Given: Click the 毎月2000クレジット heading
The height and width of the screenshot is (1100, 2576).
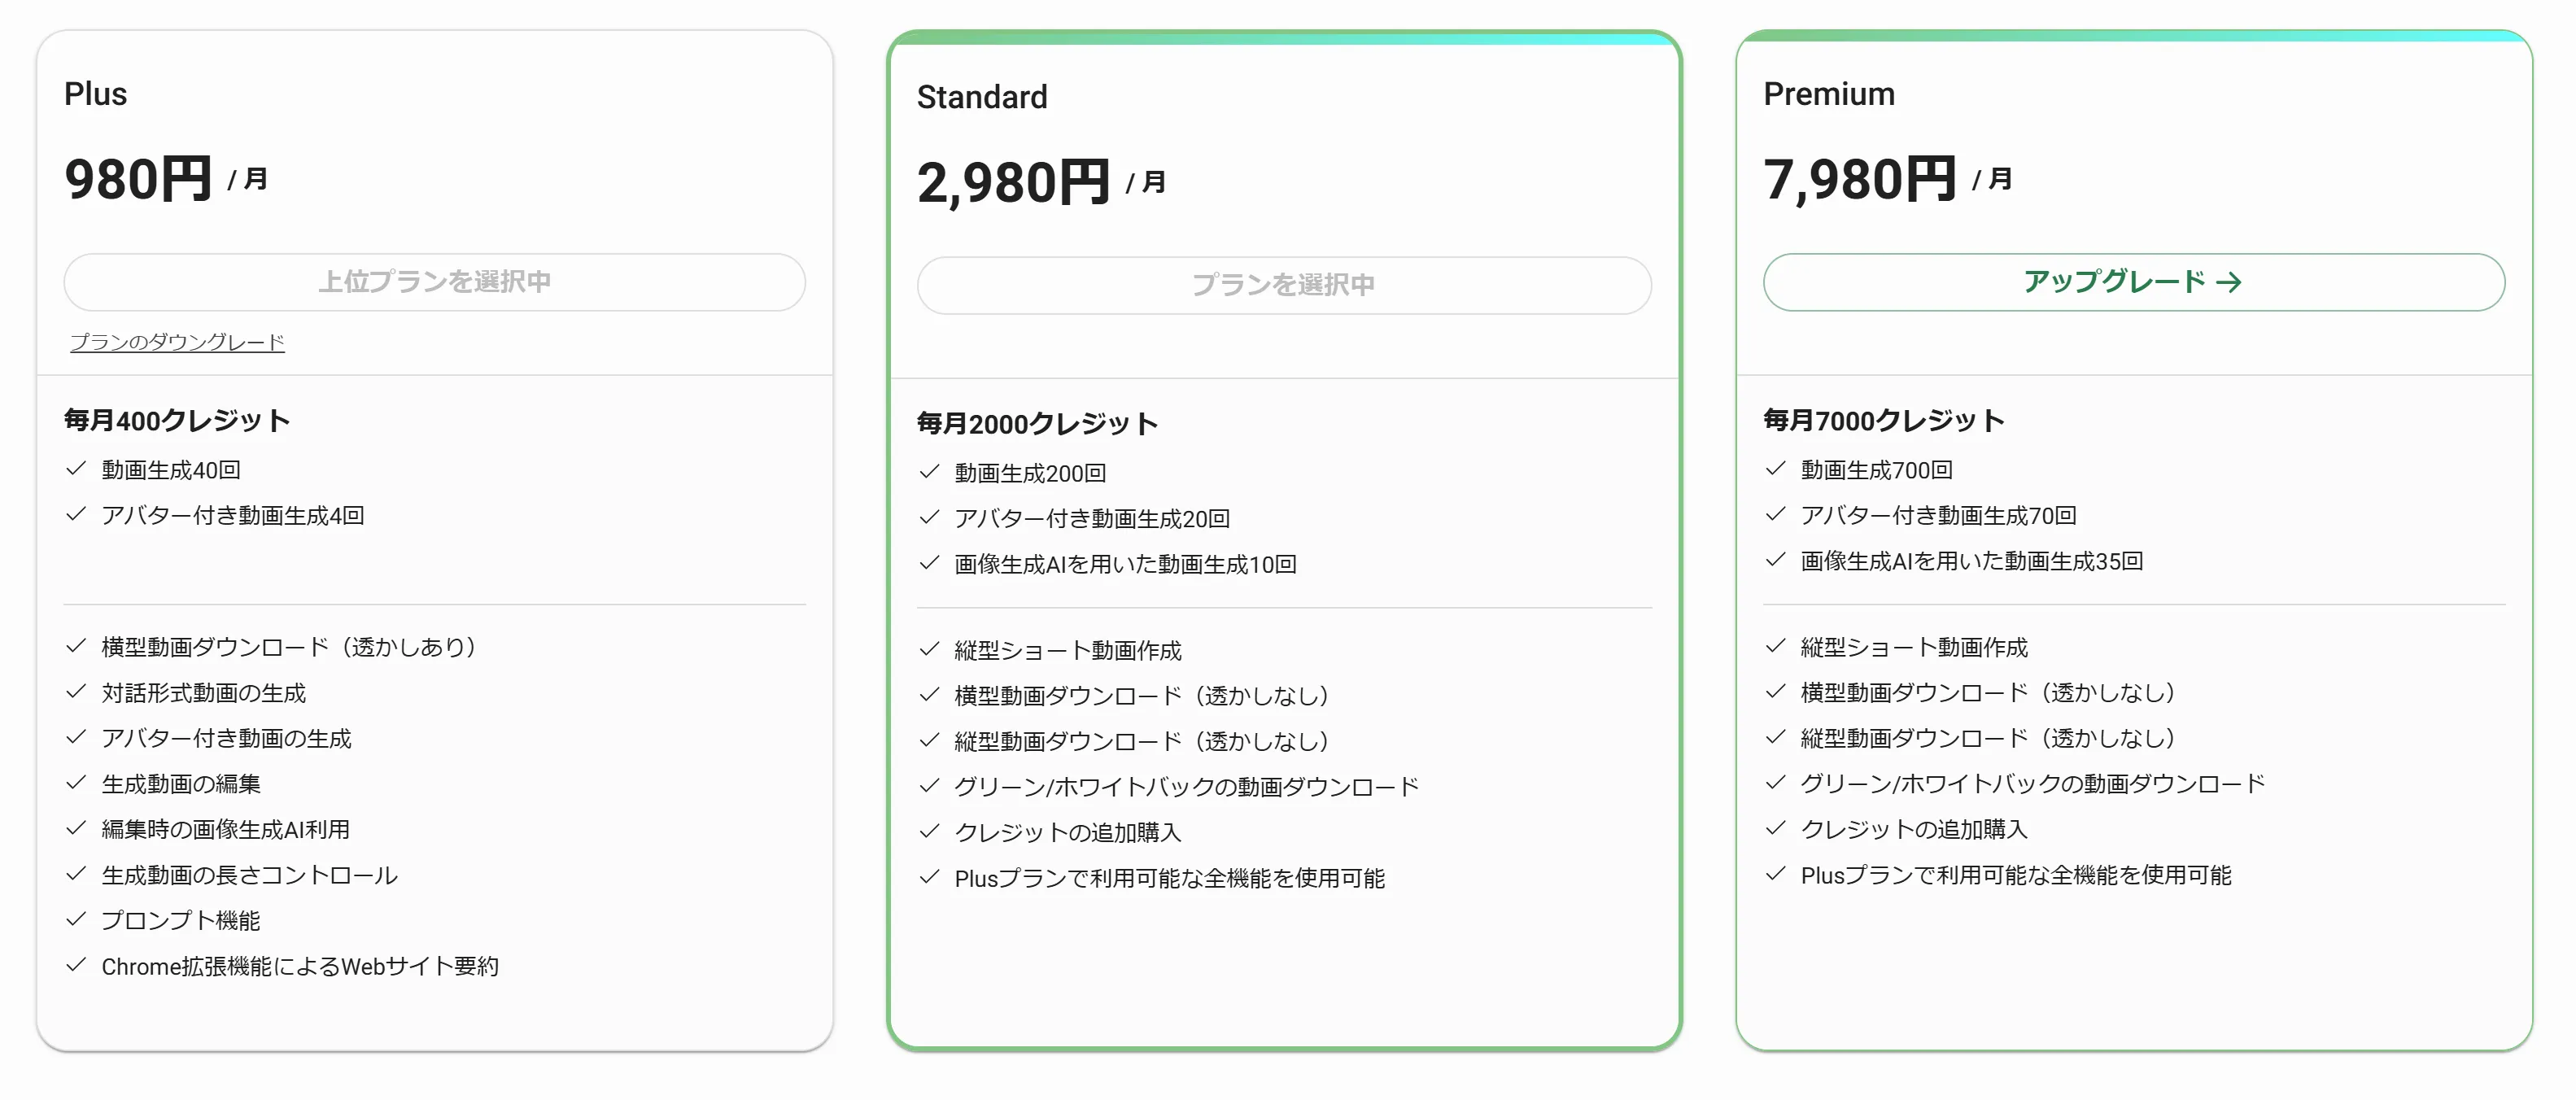Looking at the screenshot, I should (1037, 422).
